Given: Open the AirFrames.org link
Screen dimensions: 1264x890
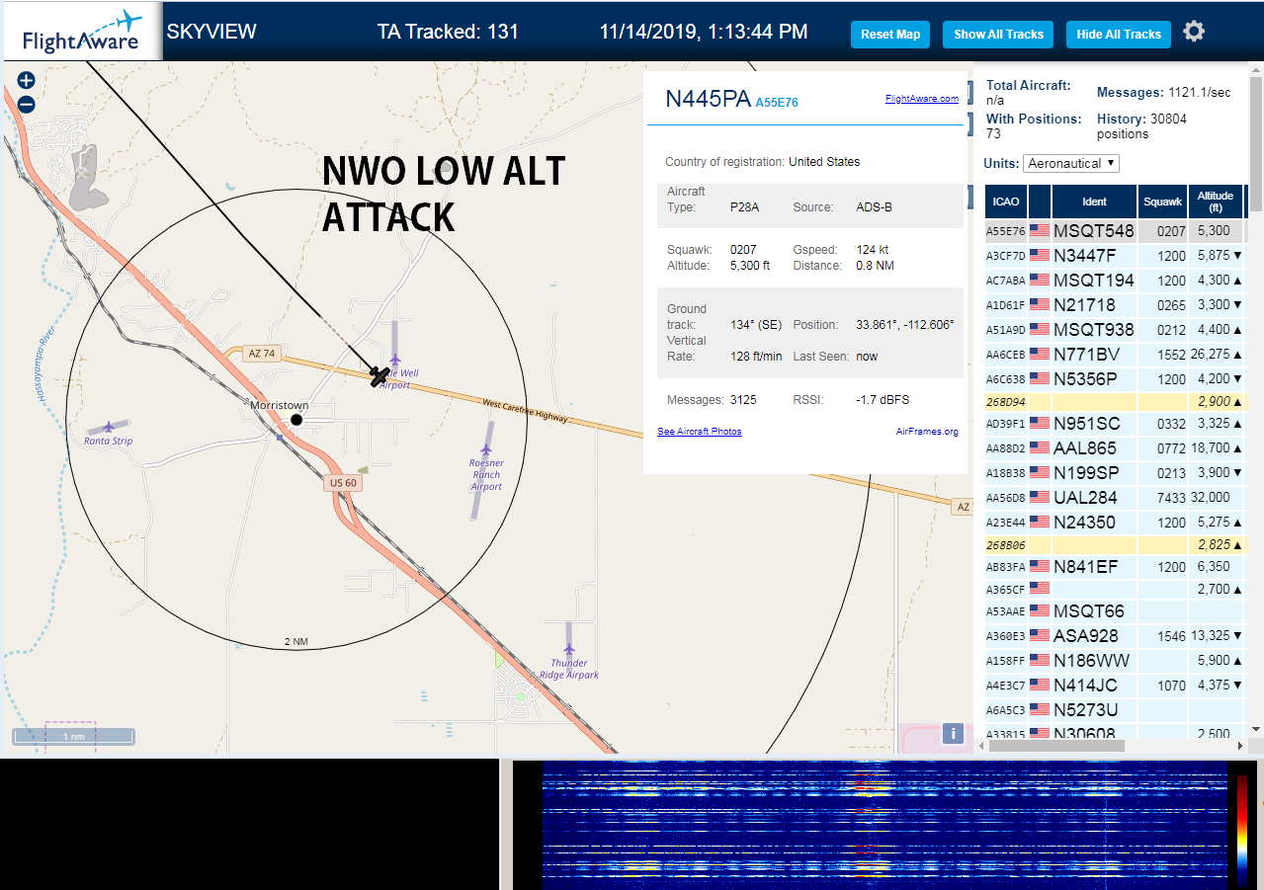Looking at the screenshot, I should tap(927, 432).
